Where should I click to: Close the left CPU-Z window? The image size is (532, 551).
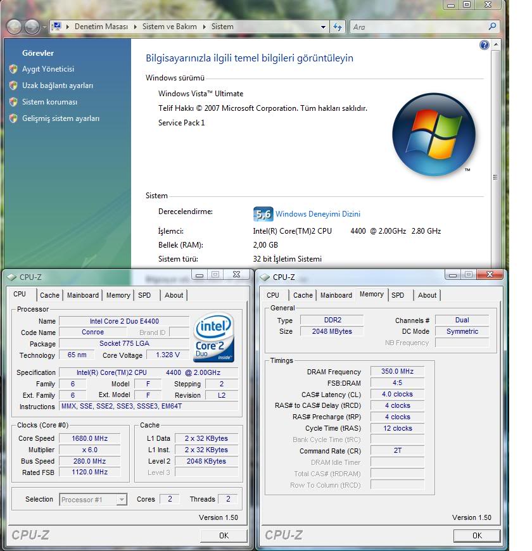(236, 274)
